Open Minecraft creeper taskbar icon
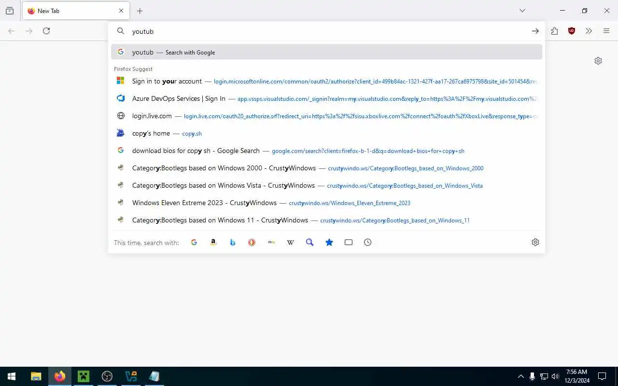618x386 pixels. 84,376
